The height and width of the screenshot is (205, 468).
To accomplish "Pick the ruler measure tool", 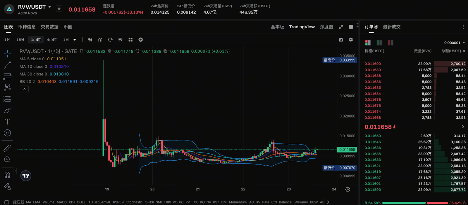I will click(7, 148).
